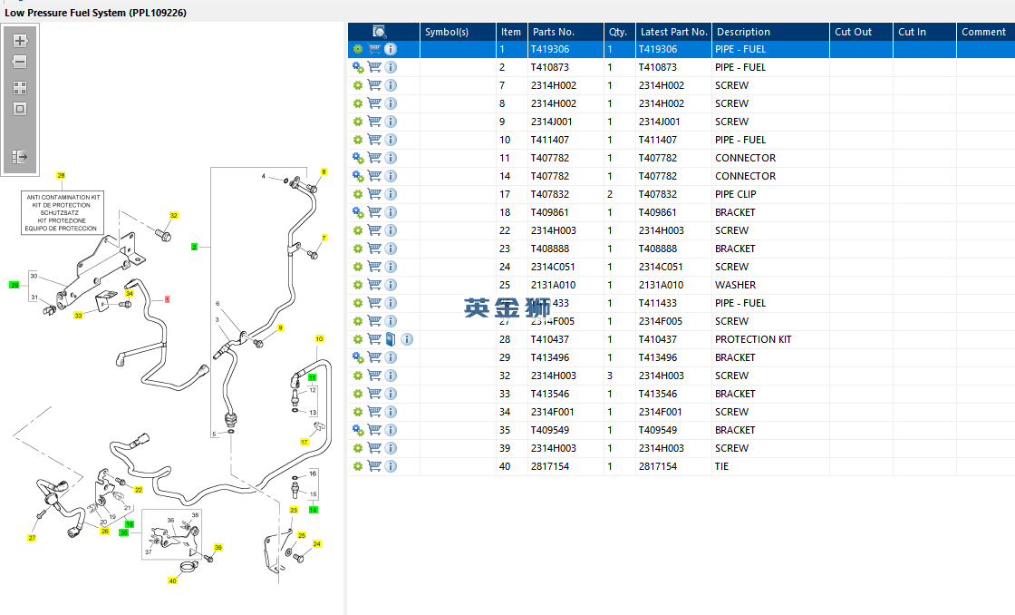Sort by Symbol(s) column header

pyautogui.click(x=459, y=32)
